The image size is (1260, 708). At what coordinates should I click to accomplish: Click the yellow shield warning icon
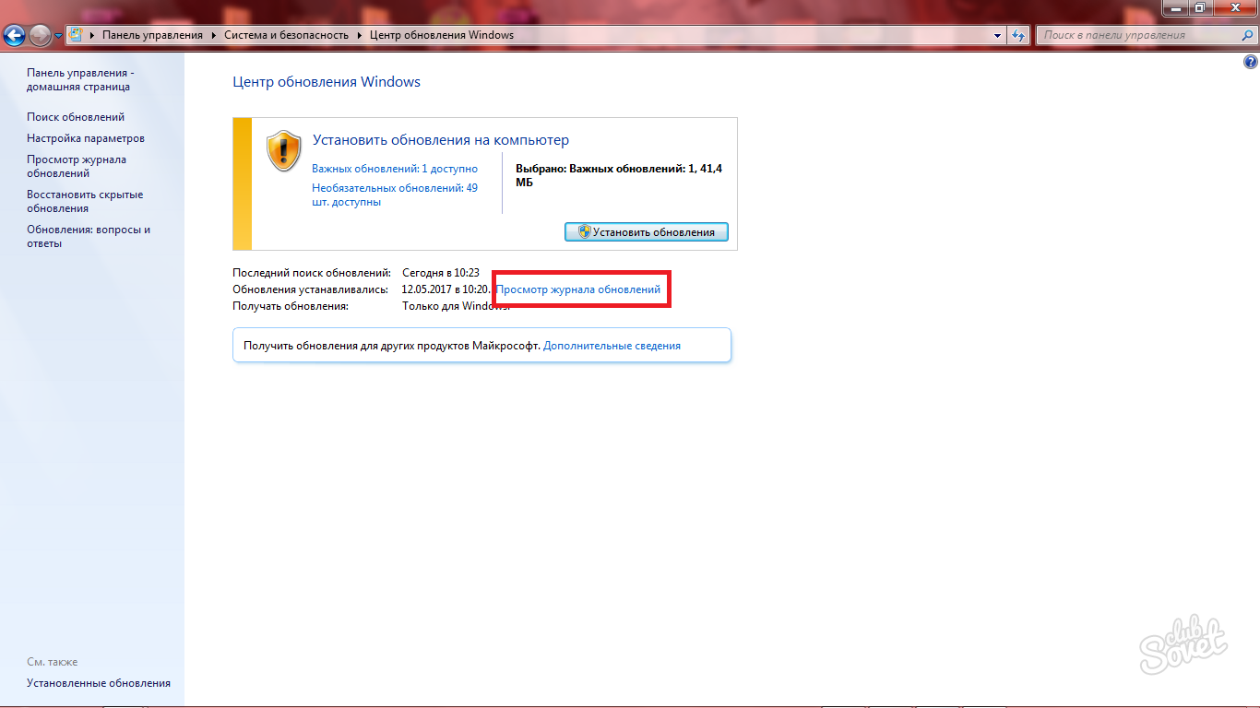coord(284,150)
